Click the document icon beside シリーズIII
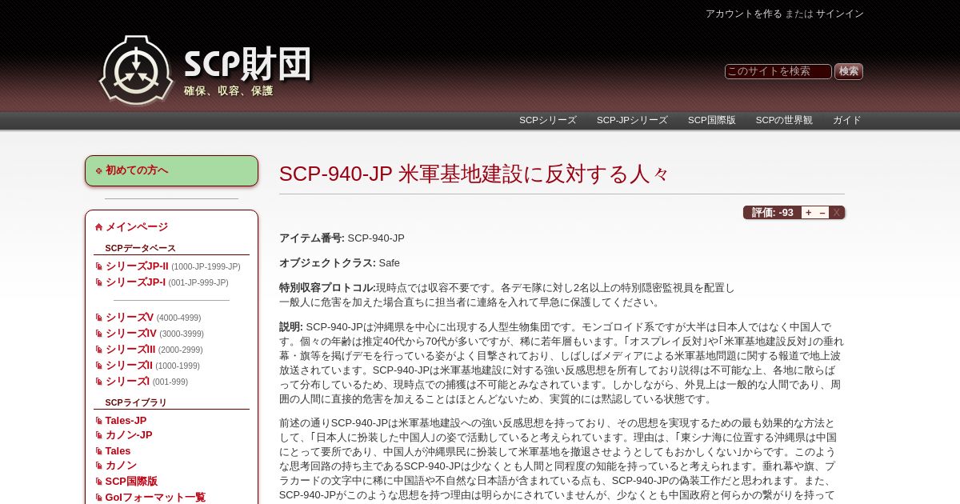 (x=98, y=350)
